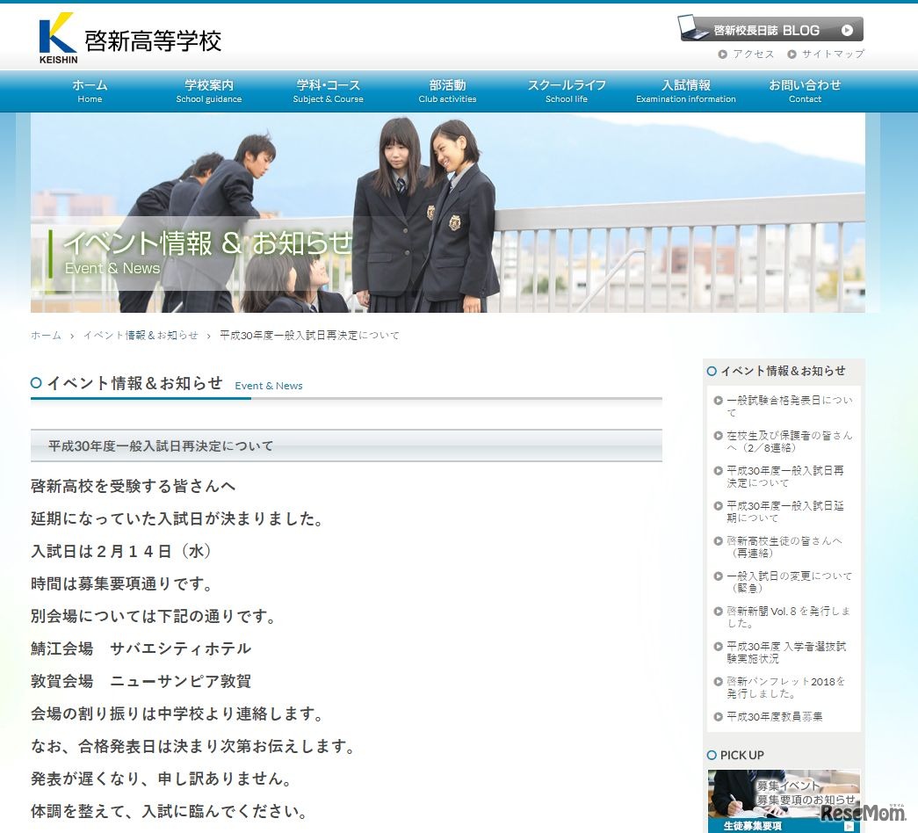Image resolution: width=918 pixels, height=833 pixels.
Task: Click the PICK UP circle marker icon
Action: (712, 755)
